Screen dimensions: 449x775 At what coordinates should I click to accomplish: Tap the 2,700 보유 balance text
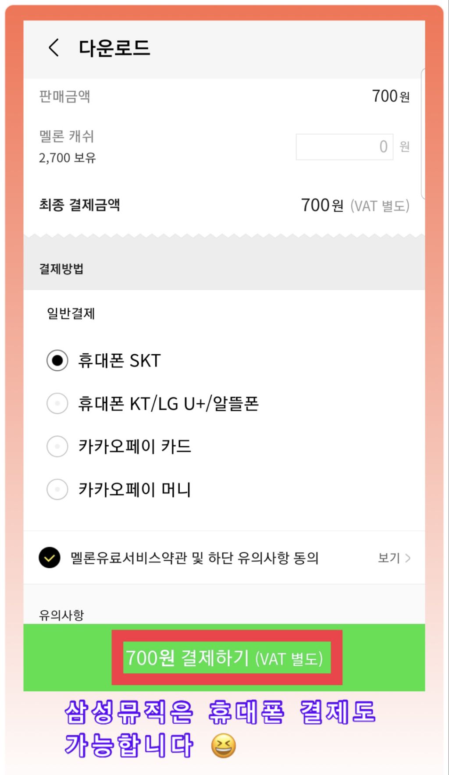(67, 158)
